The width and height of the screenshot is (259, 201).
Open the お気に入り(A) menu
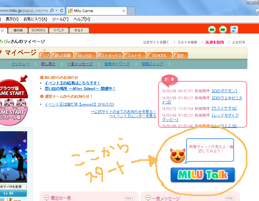(35, 19)
